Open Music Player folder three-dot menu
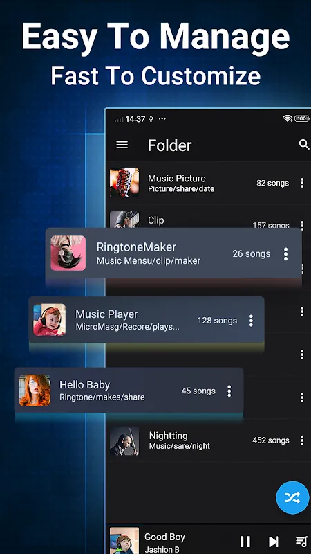This screenshot has width=311, height=554. point(251,321)
